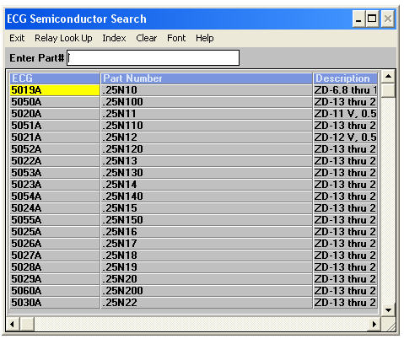Image resolution: width=404 pixels, height=339 pixels.
Task: Open the Index menu
Action: pos(114,38)
